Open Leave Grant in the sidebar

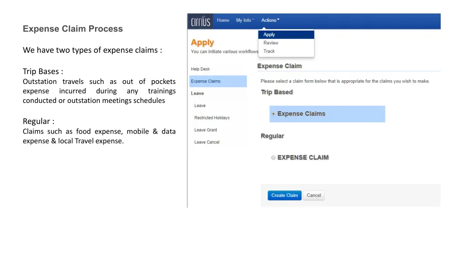click(x=205, y=130)
